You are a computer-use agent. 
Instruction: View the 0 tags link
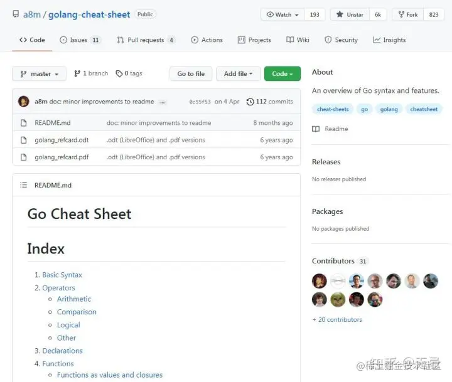coord(129,73)
